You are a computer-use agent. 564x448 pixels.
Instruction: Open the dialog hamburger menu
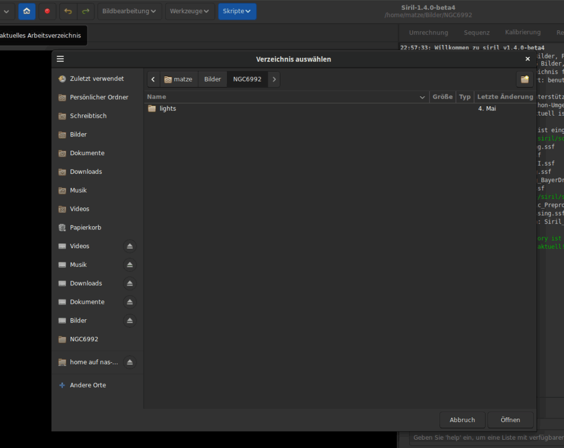(61, 59)
